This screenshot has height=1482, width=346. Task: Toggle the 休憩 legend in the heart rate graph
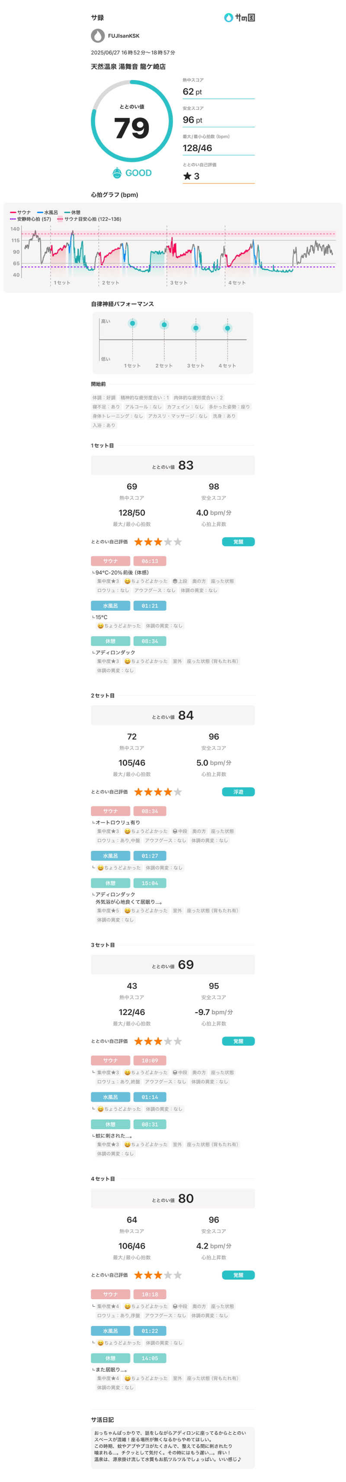coord(72,212)
